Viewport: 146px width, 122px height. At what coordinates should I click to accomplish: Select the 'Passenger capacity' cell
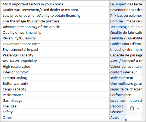coord(56,55)
